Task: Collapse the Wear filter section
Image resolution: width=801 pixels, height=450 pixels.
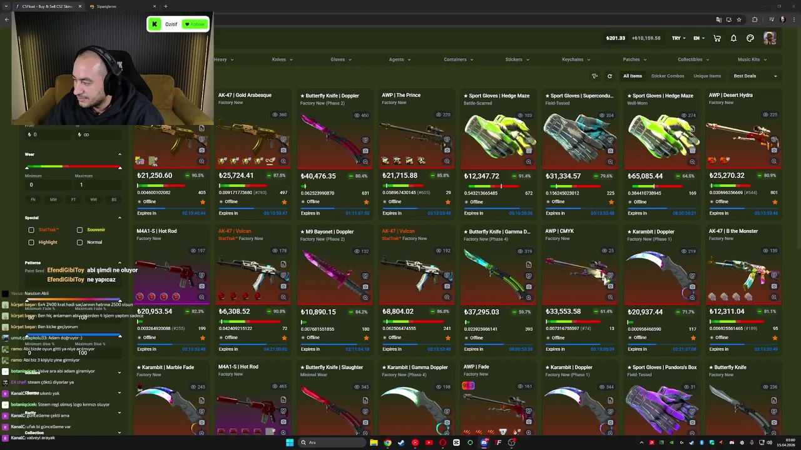Action: 120,154
